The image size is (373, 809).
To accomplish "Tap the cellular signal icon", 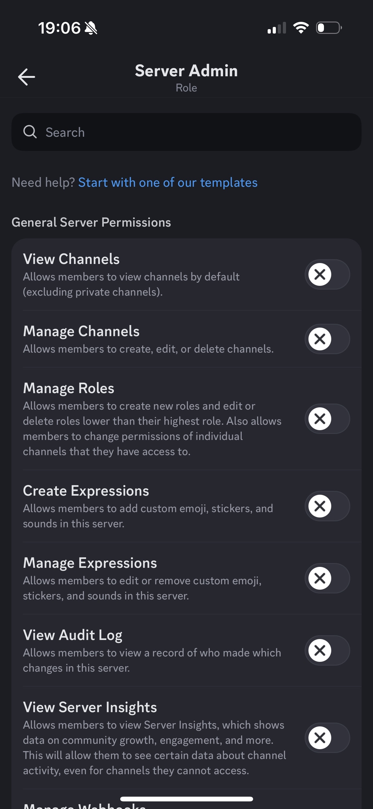I will coord(277,28).
